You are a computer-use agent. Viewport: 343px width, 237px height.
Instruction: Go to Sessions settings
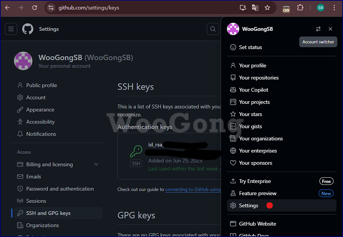pos(58,201)
